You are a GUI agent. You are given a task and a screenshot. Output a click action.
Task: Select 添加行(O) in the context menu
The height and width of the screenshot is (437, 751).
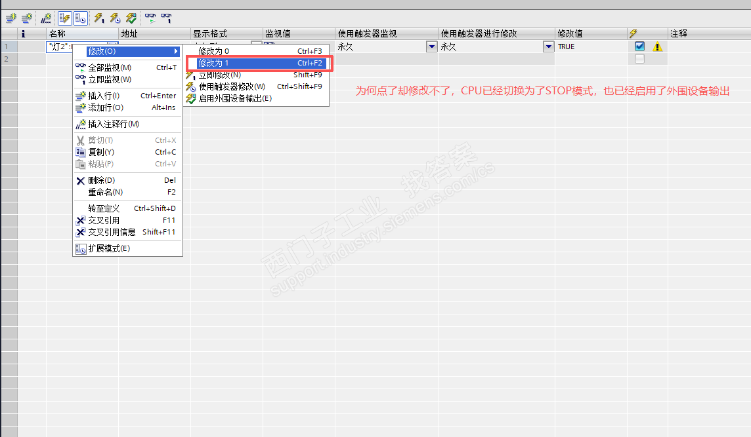(127, 107)
